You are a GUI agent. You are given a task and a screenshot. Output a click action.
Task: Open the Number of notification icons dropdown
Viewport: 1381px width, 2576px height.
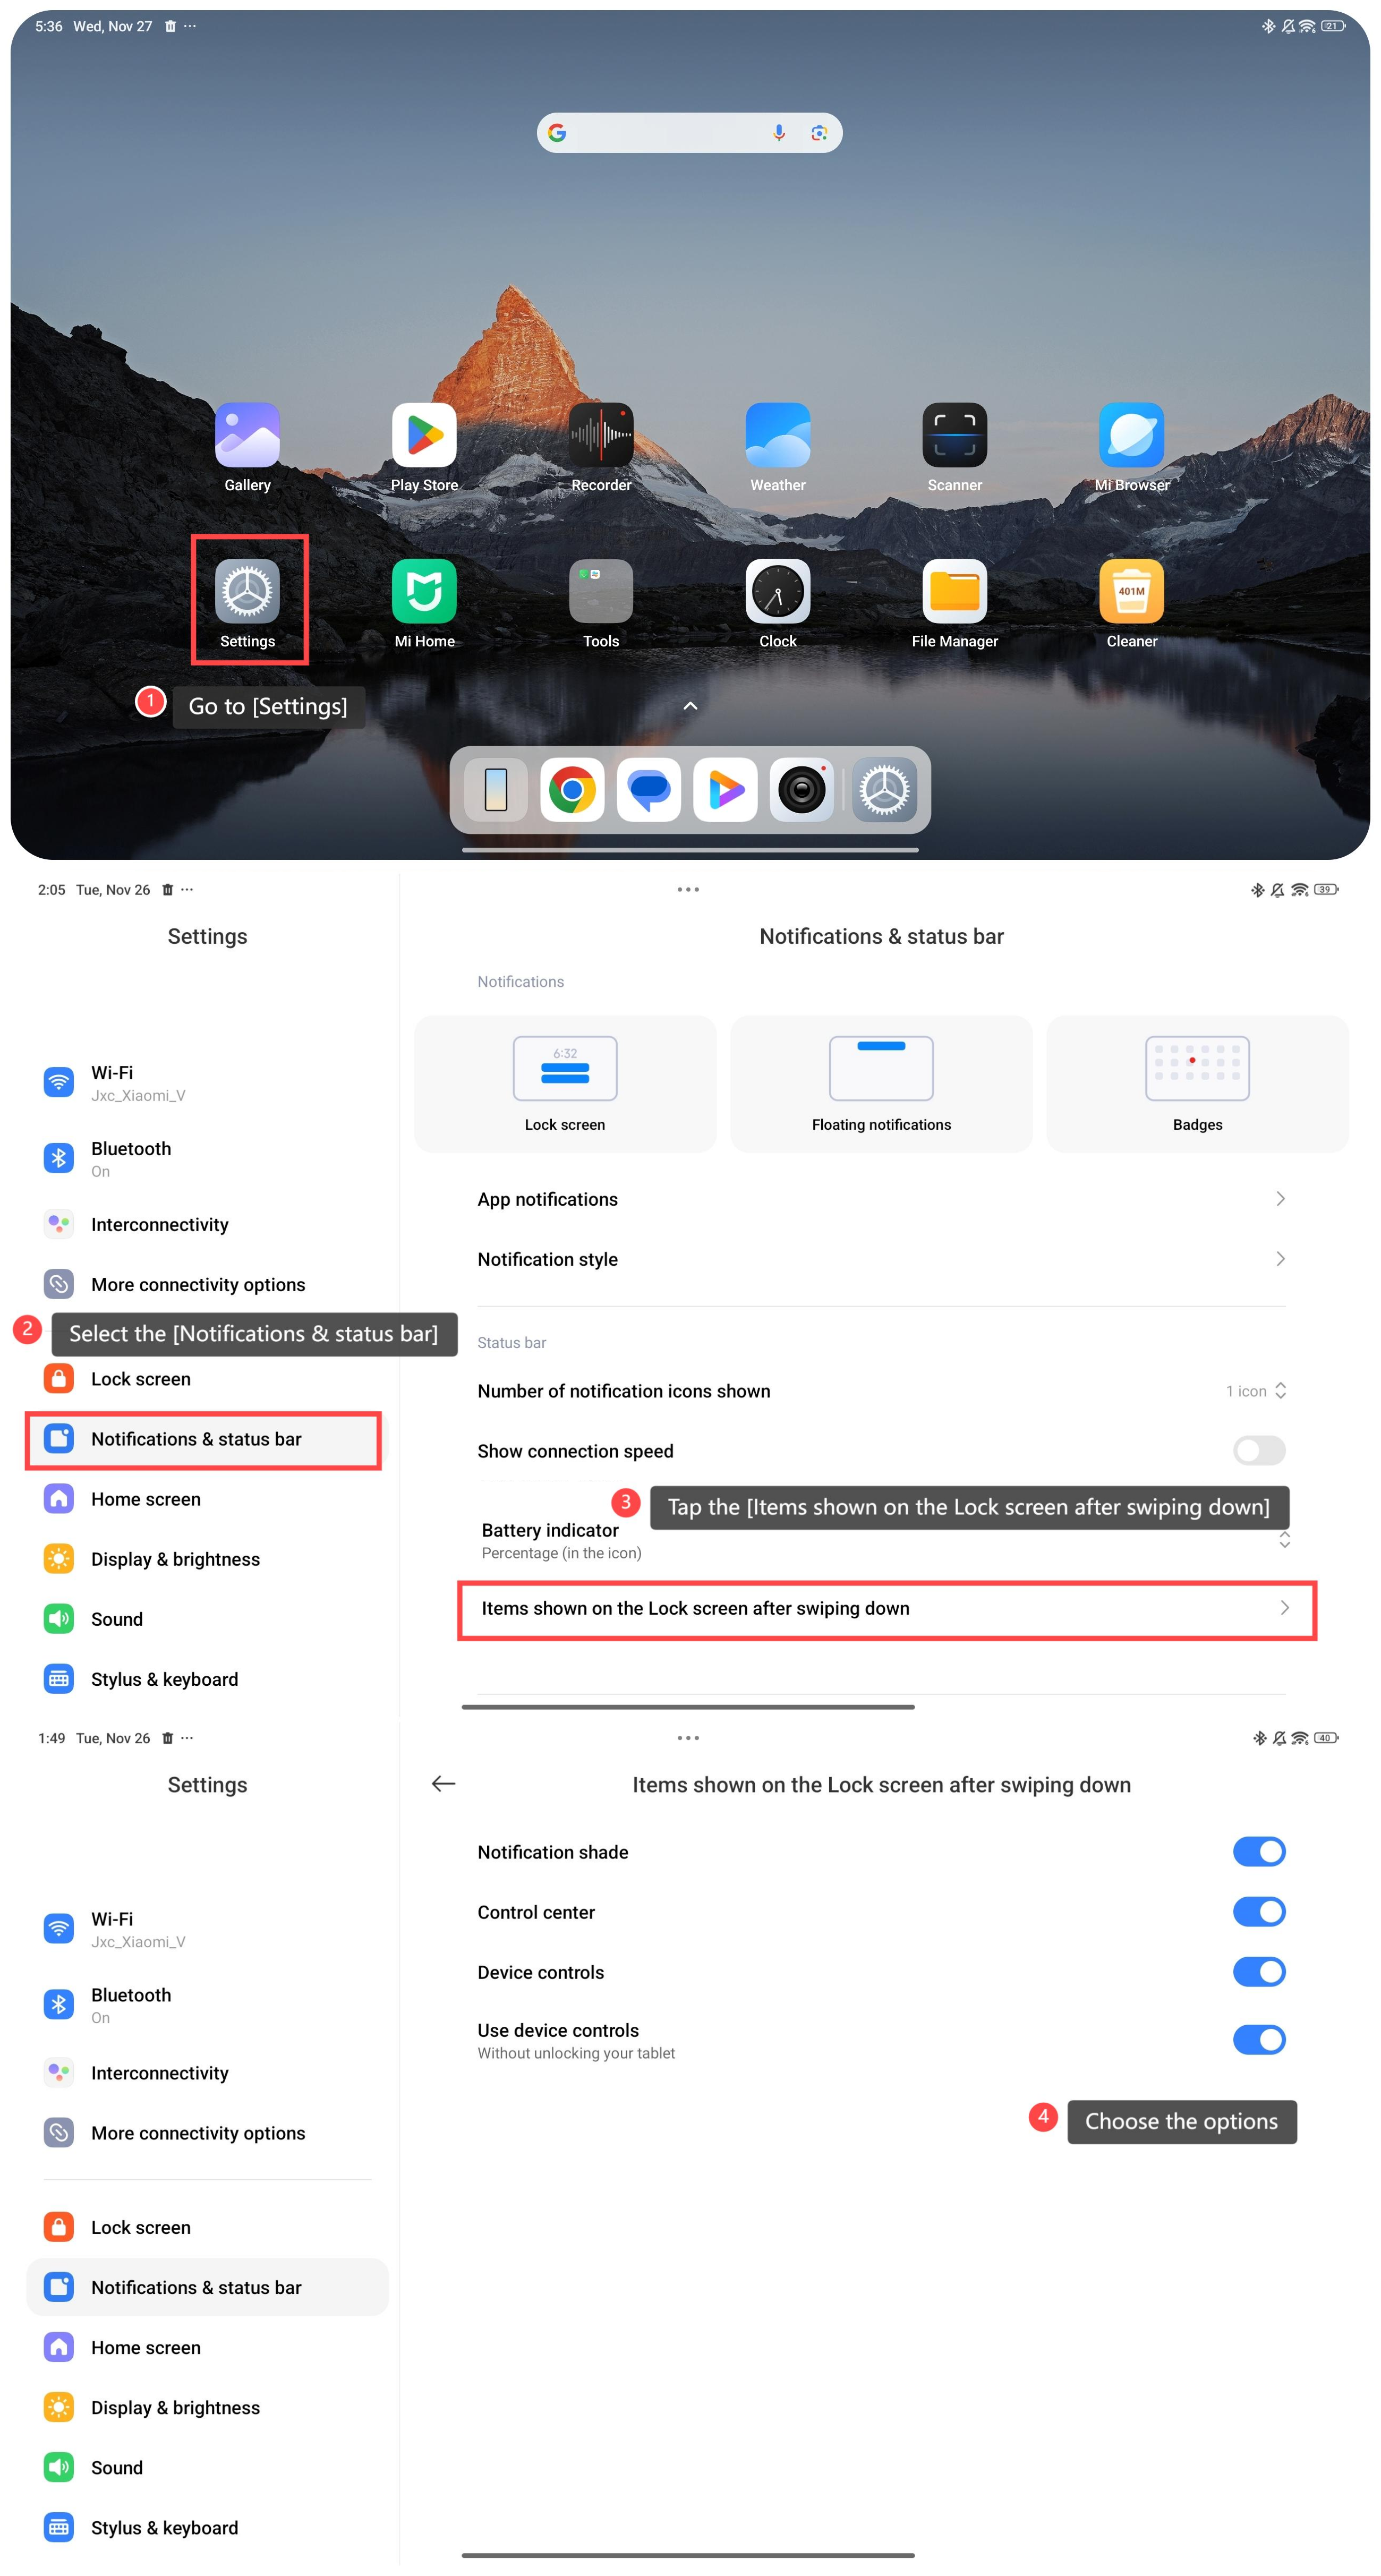point(1256,1391)
